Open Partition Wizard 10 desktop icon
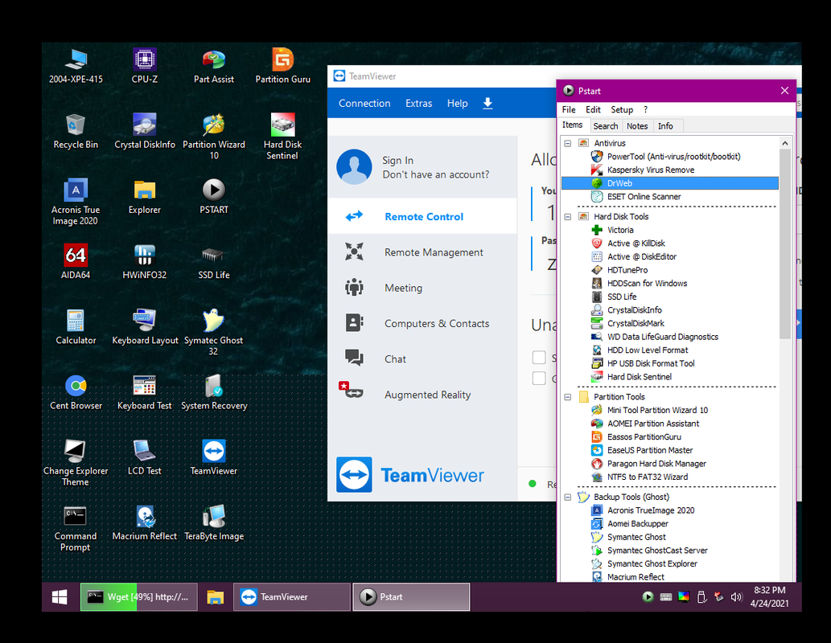This screenshot has width=831, height=643. click(x=213, y=136)
